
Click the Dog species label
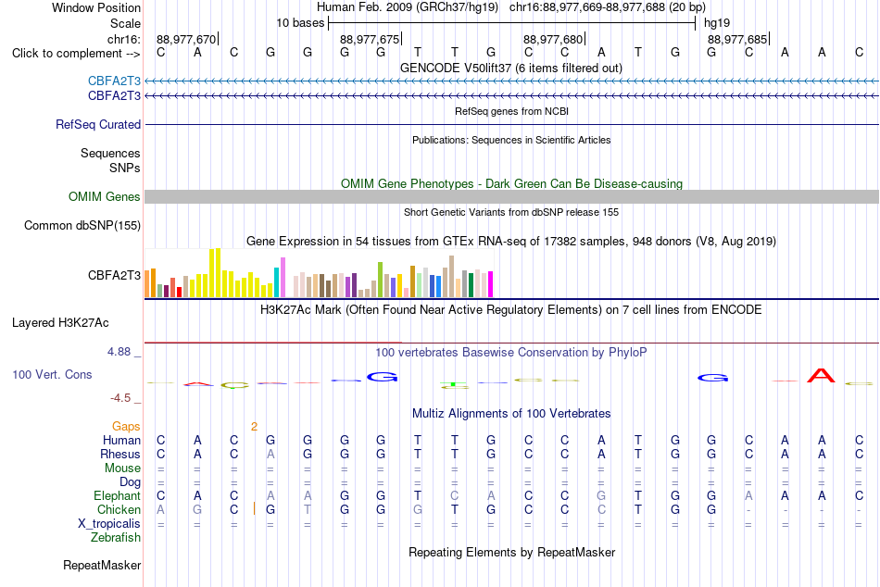click(x=130, y=482)
